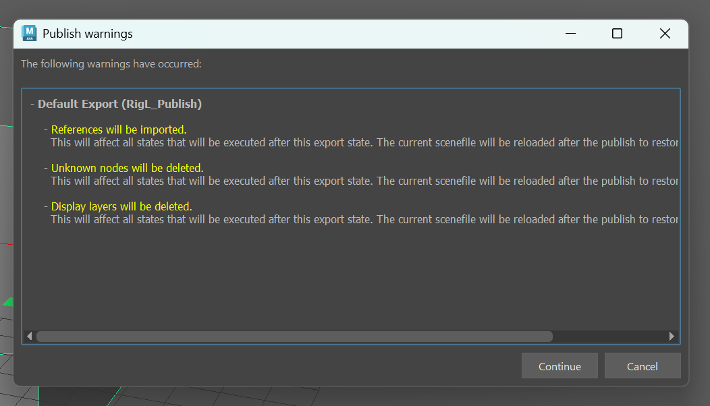Click the Maya icon in title bar
This screenshot has height=406, width=710.
tap(29, 33)
